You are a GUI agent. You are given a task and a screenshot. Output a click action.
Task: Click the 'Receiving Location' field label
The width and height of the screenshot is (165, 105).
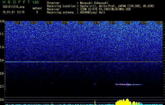pos(61,6)
